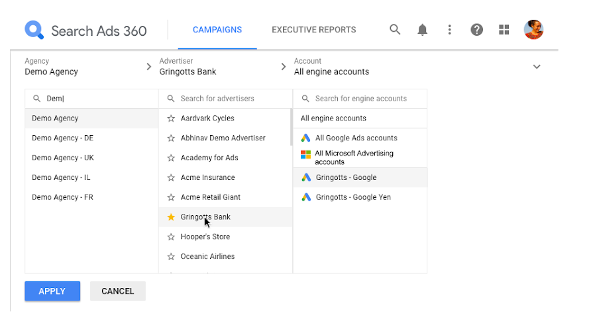Open the user profile avatar
The image size is (593, 333).
(x=533, y=30)
